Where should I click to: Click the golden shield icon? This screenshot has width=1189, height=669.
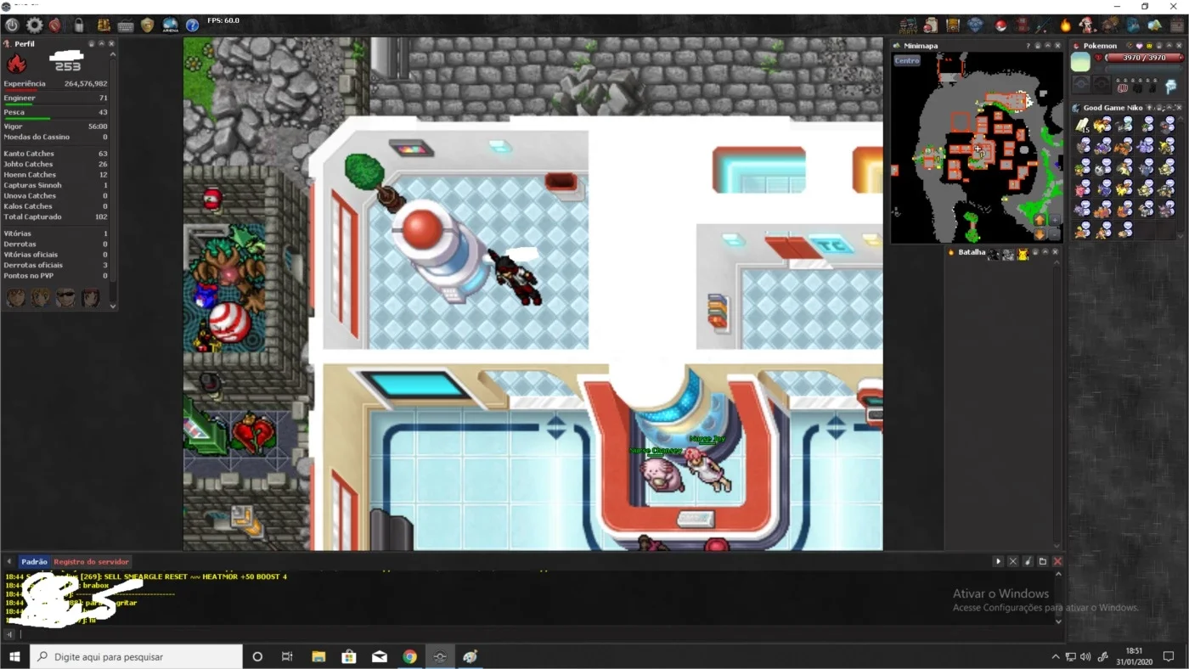pyautogui.click(x=148, y=25)
